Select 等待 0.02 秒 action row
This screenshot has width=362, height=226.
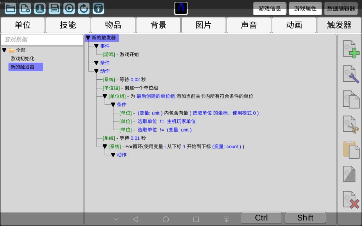(124, 80)
